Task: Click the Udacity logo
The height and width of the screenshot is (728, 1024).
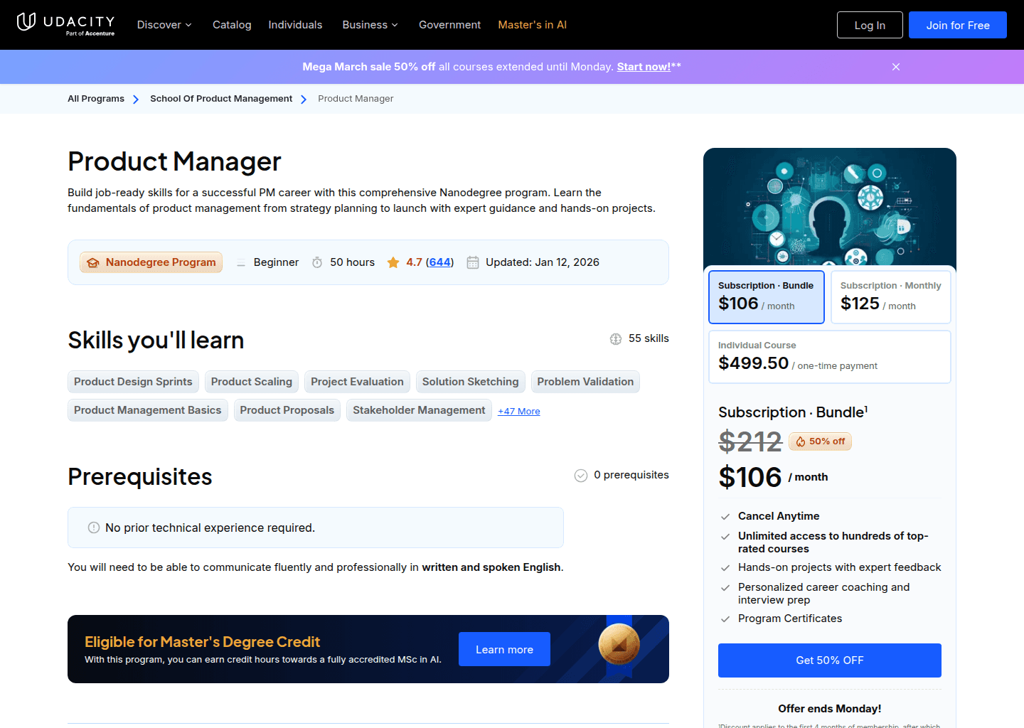Action: [x=65, y=24]
